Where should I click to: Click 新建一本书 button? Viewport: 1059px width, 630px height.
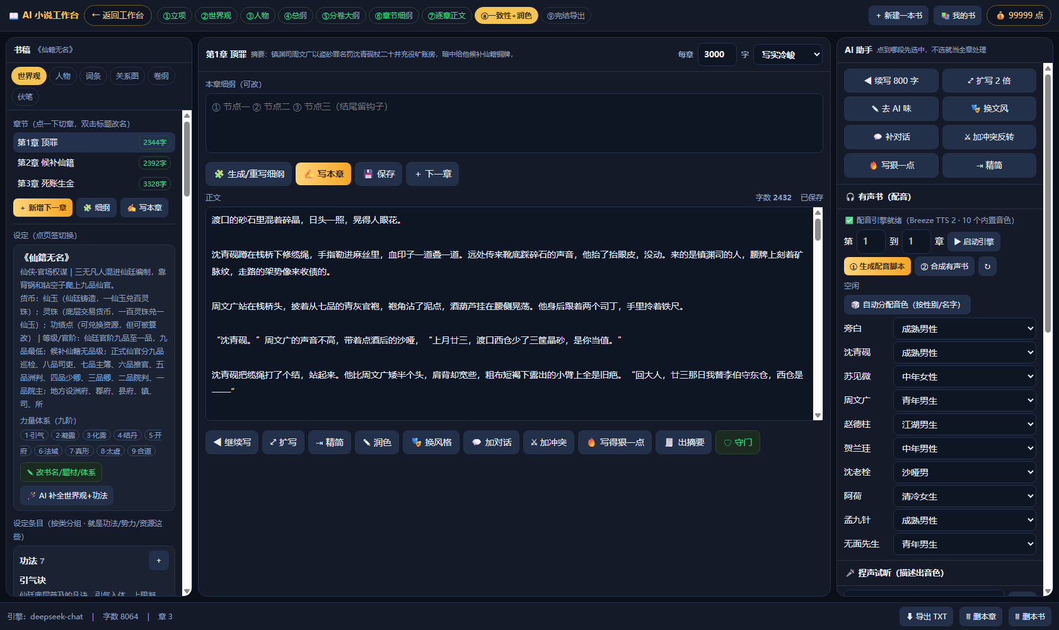(x=899, y=16)
